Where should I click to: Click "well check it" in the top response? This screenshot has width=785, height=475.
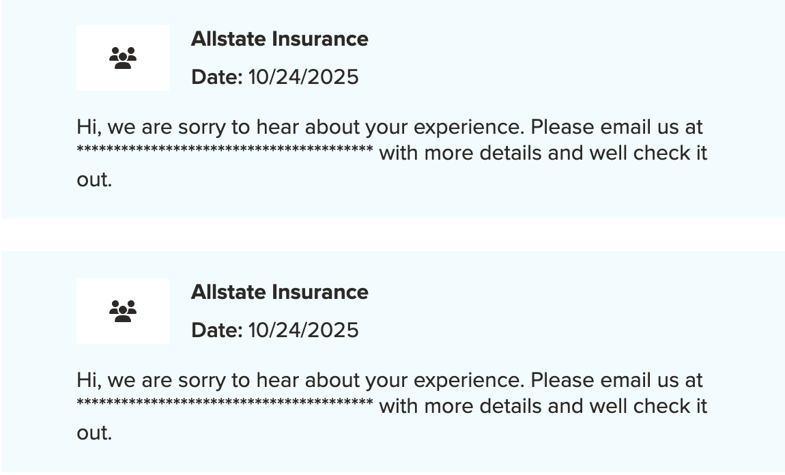tap(648, 154)
